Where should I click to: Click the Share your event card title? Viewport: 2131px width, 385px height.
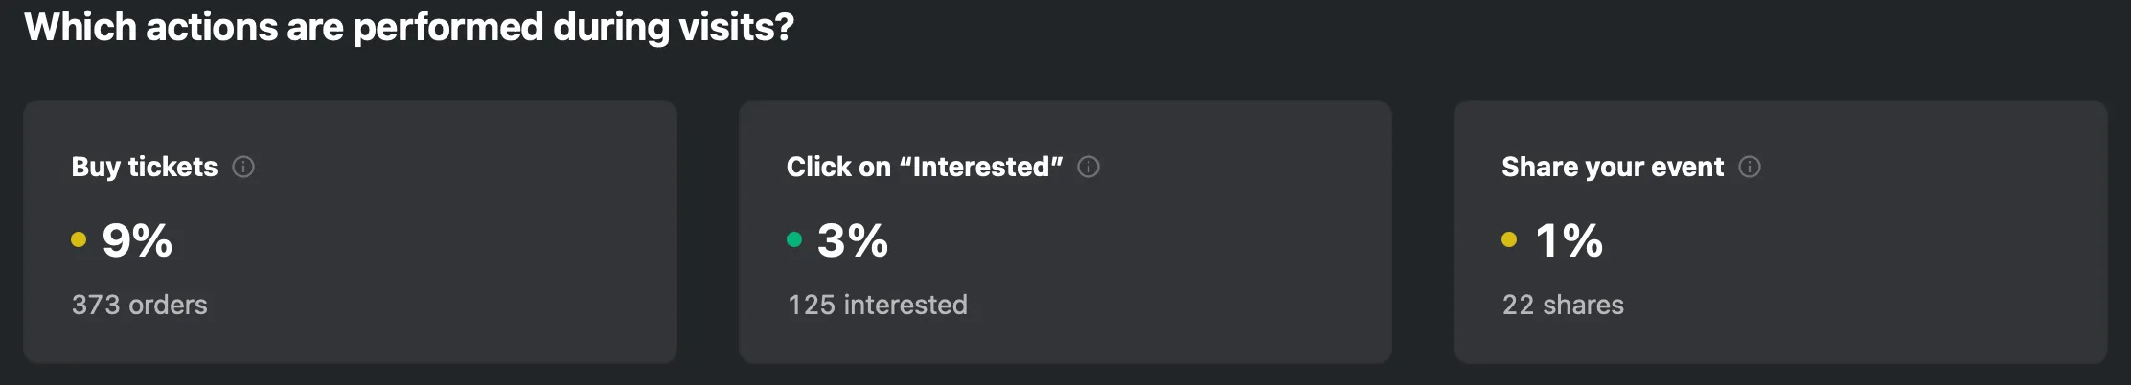pos(1613,167)
